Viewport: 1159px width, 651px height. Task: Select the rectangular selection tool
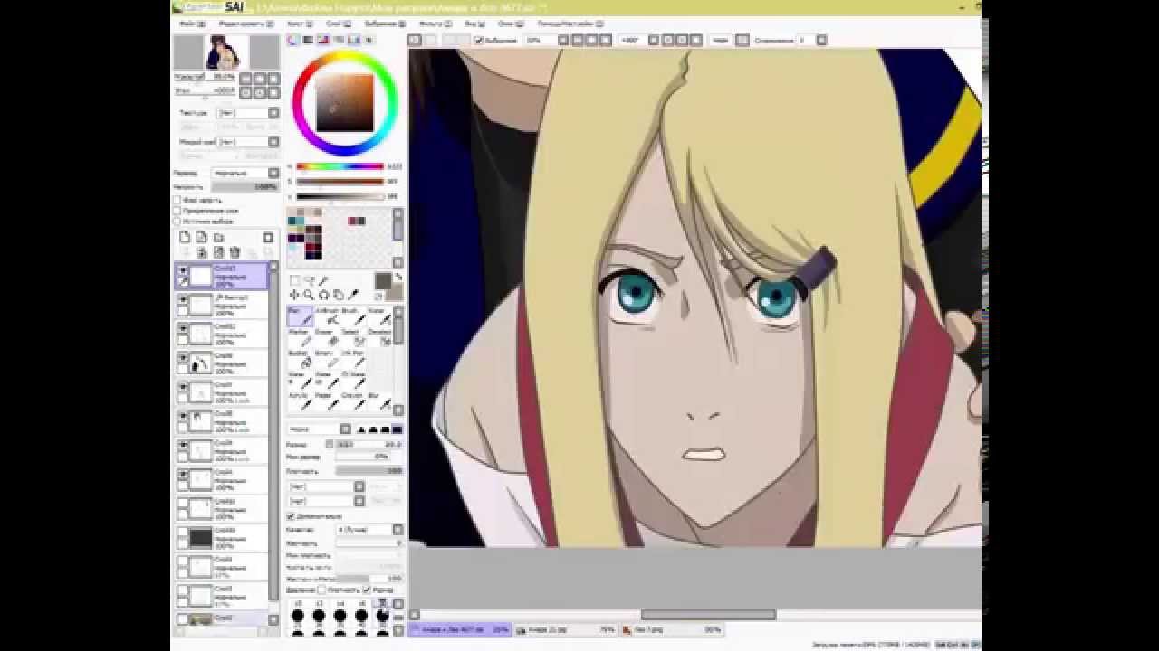[294, 280]
